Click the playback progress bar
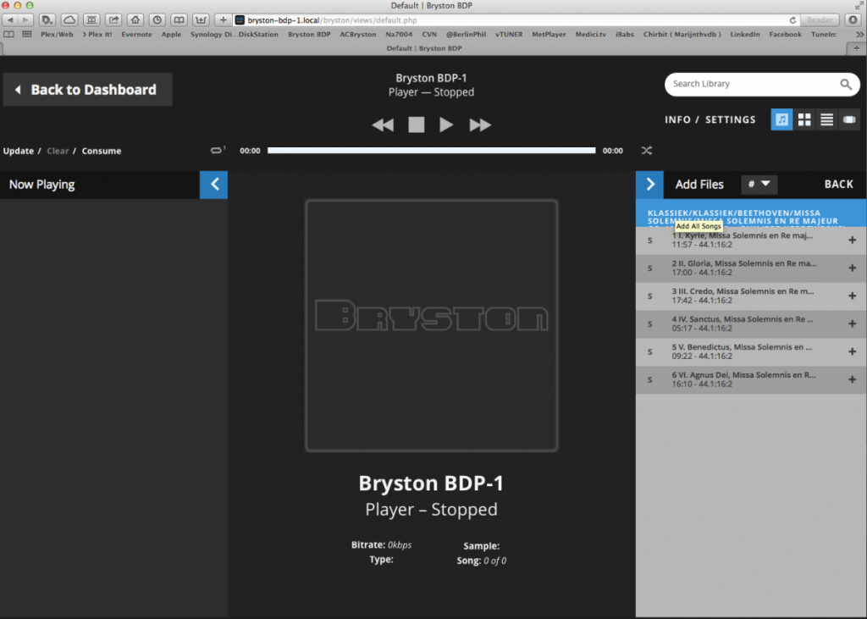This screenshot has width=867, height=619. (431, 151)
